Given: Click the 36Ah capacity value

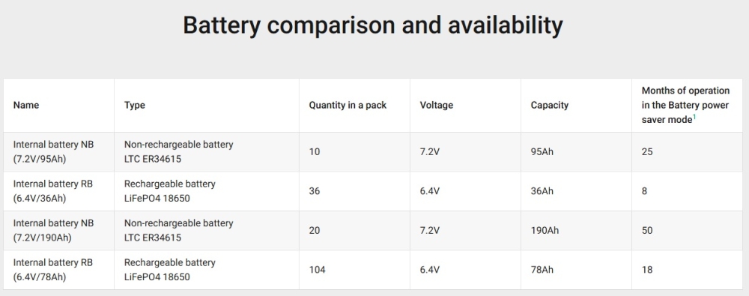Looking at the screenshot, I should 542,191.
